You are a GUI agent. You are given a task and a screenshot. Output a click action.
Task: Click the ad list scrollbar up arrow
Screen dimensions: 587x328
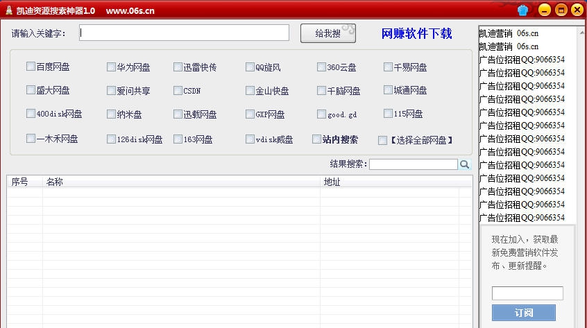[581, 33]
